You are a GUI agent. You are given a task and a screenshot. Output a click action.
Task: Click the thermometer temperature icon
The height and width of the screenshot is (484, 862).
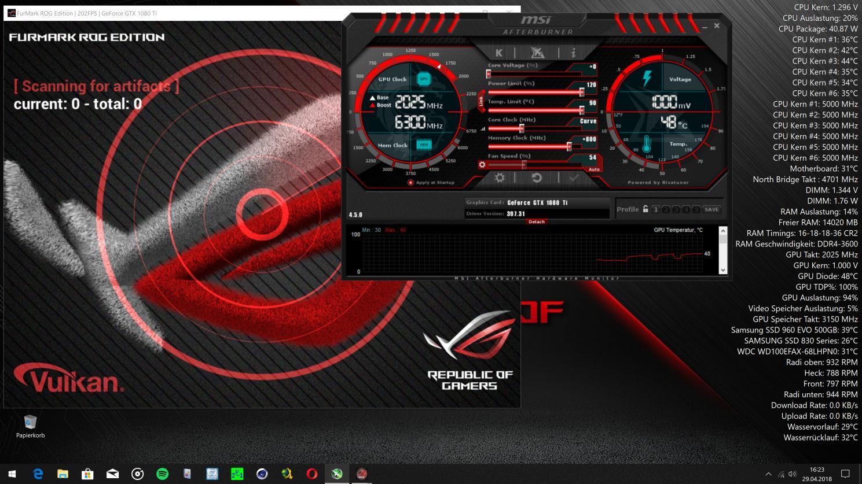coord(646,144)
